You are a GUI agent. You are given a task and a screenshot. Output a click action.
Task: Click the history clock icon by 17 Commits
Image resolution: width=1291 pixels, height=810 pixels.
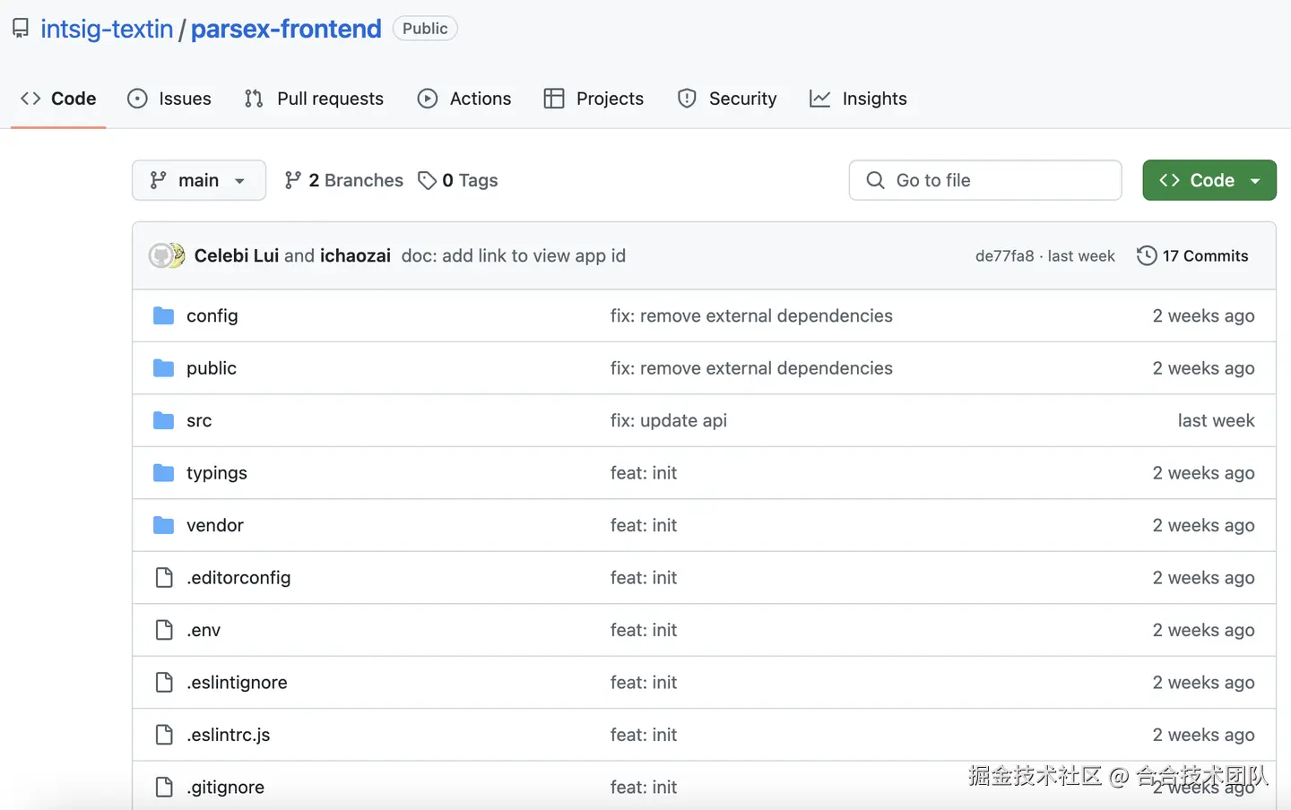point(1147,256)
